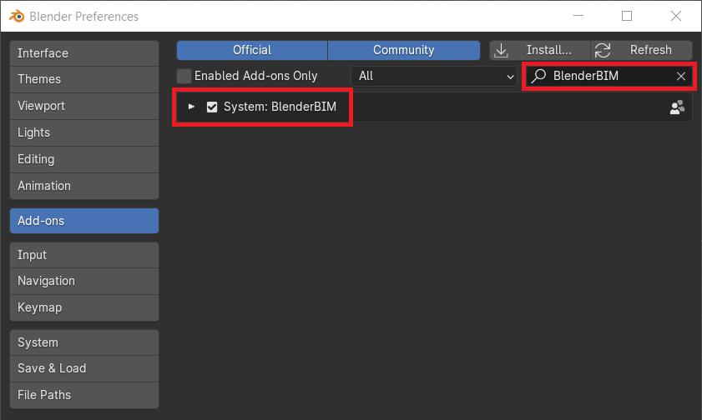Viewport: 702px width, 420px height.
Task: Open the Keymap preferences tab
Action: [x=84, y=307]
